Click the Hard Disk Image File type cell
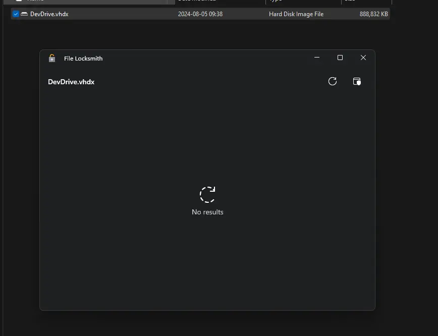Viewport: 438px width, 336px height. [x=296, y=14]
